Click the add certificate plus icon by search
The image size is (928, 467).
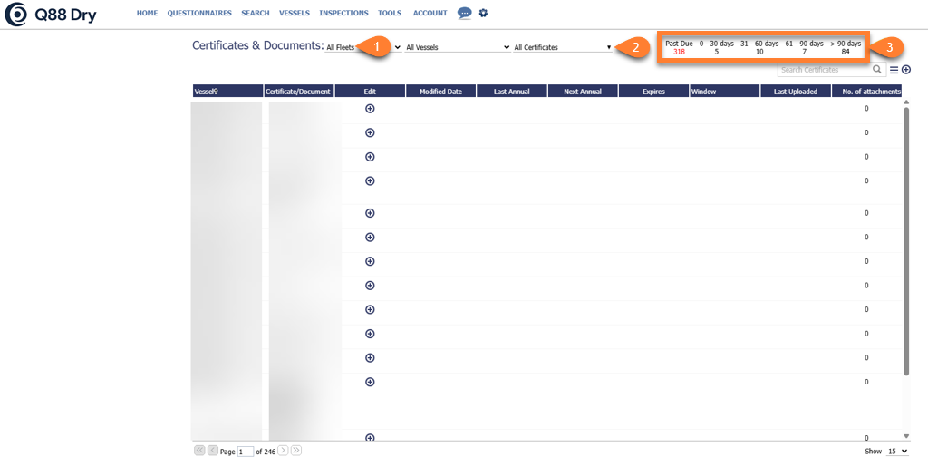click(x=906, y=70)
